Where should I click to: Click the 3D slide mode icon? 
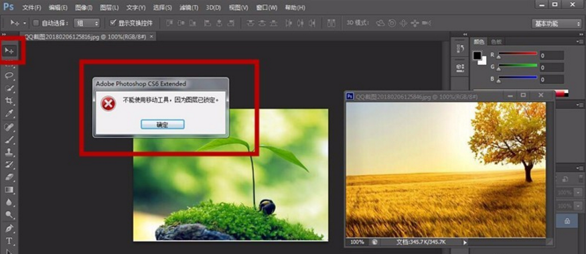coord(415,23)
